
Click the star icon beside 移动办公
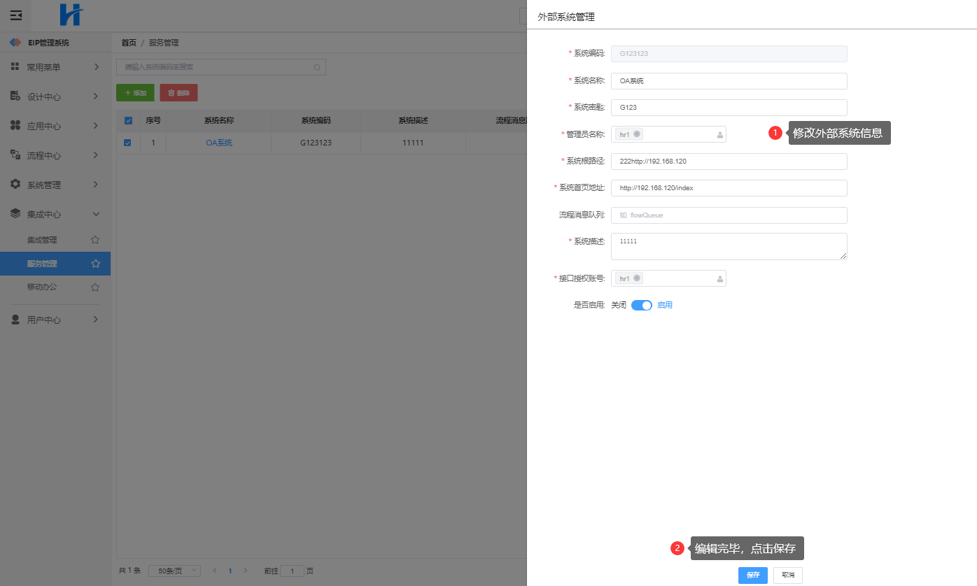point(95,287)
